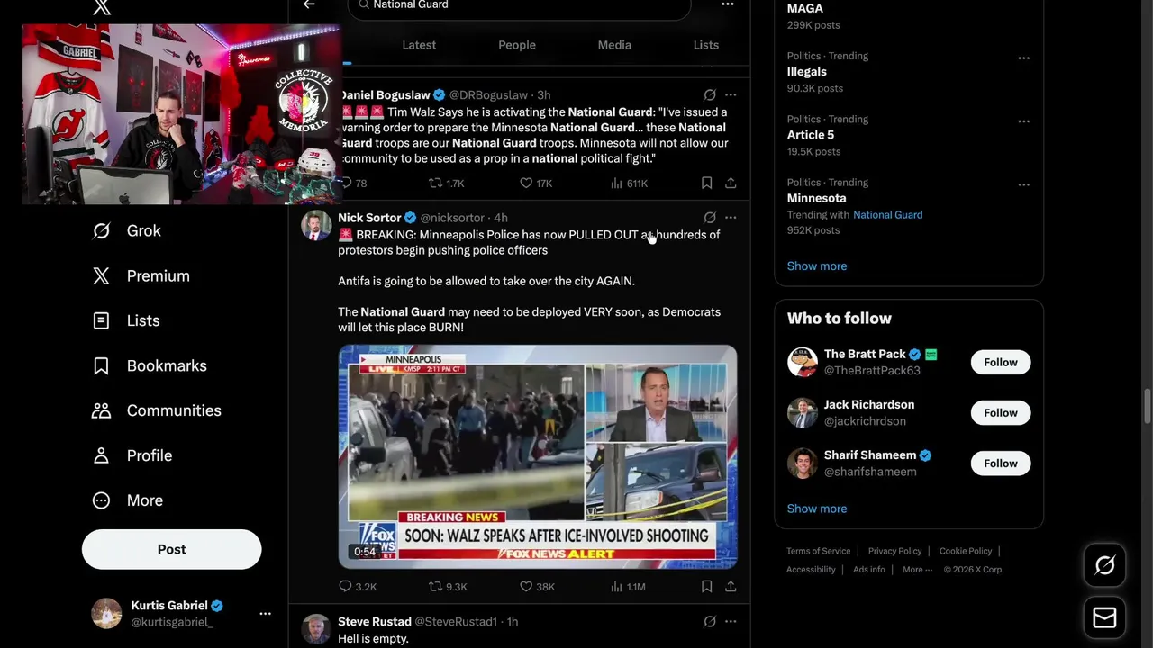Share Daniel Boguslaw's post
Viewport: 1153px width, 648px height.
click(x=731, y=183)
